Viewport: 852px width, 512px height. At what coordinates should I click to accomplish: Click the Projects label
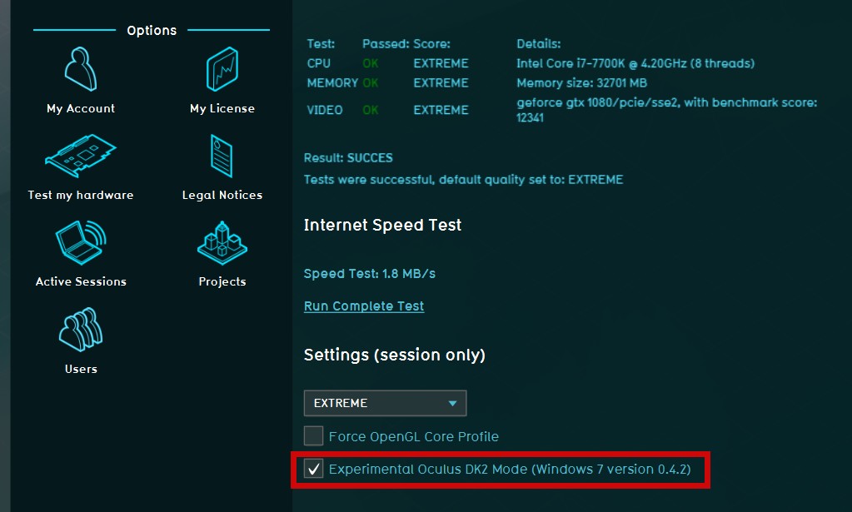[222, 281]
